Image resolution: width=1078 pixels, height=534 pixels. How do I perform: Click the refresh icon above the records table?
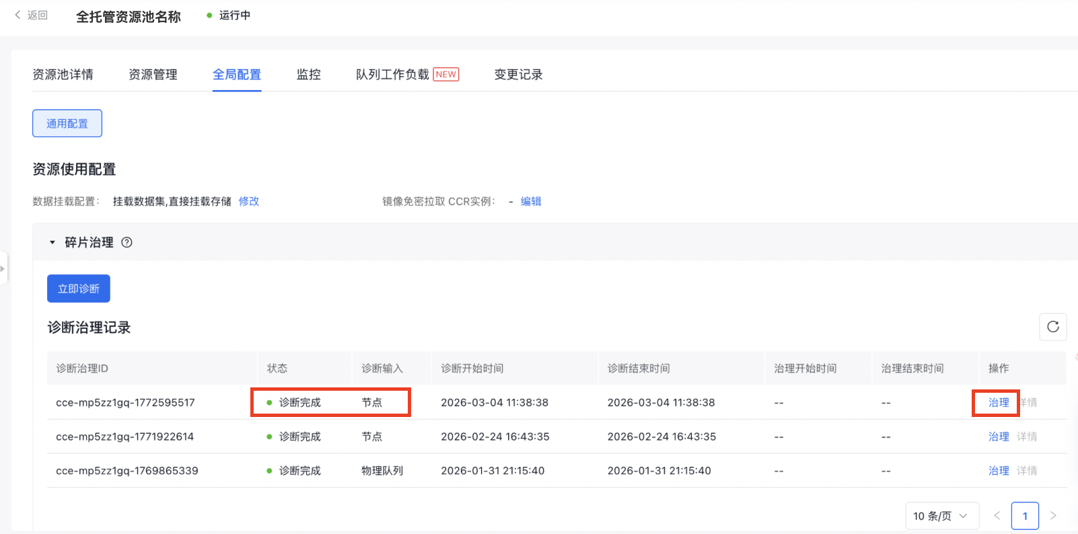click(x=1052, y=327)
